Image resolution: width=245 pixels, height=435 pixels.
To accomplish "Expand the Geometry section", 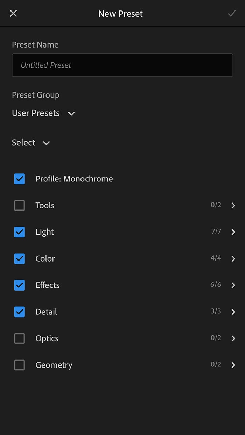I will [233, 365].
